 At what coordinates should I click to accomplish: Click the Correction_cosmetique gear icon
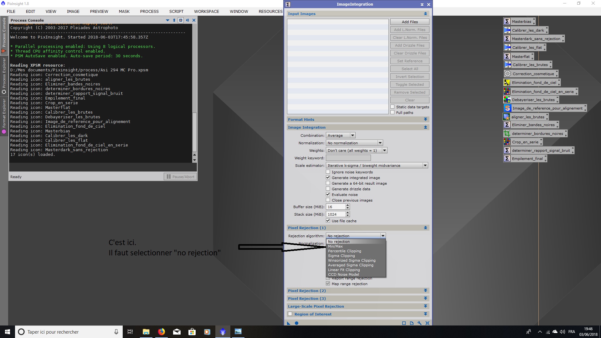(507, 74)
